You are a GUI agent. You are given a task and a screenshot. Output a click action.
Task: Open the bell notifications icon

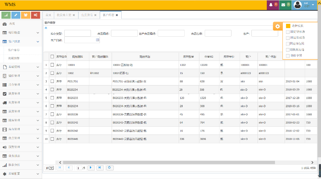271,5
